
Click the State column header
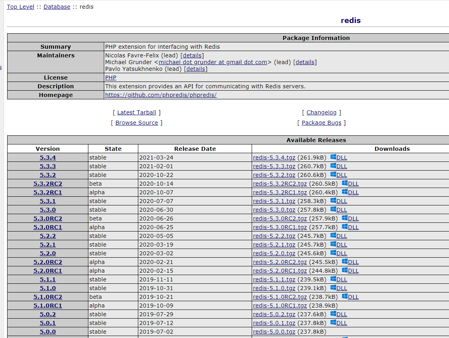tap(113, 149)
